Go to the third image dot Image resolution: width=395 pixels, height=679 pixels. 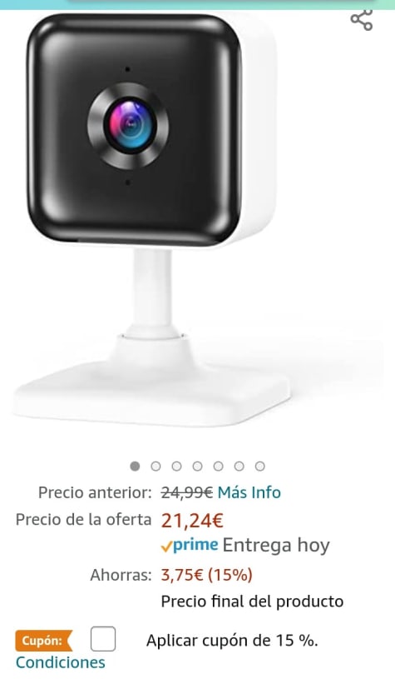176,466
